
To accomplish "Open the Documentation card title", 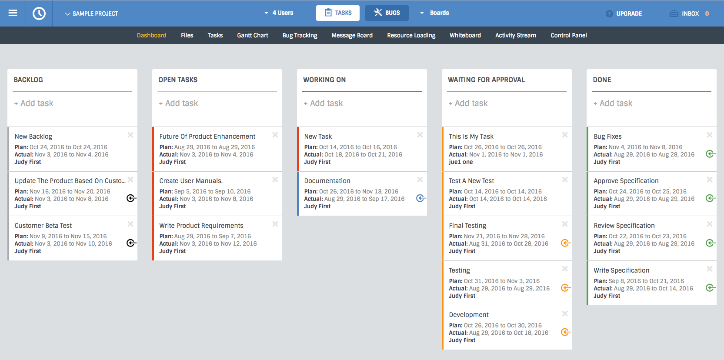I will coord(327,181).
